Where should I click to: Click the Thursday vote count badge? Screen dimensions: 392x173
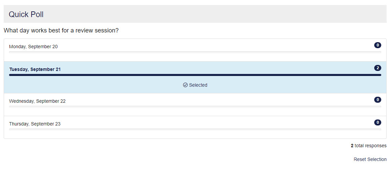[x=378, y=122]
